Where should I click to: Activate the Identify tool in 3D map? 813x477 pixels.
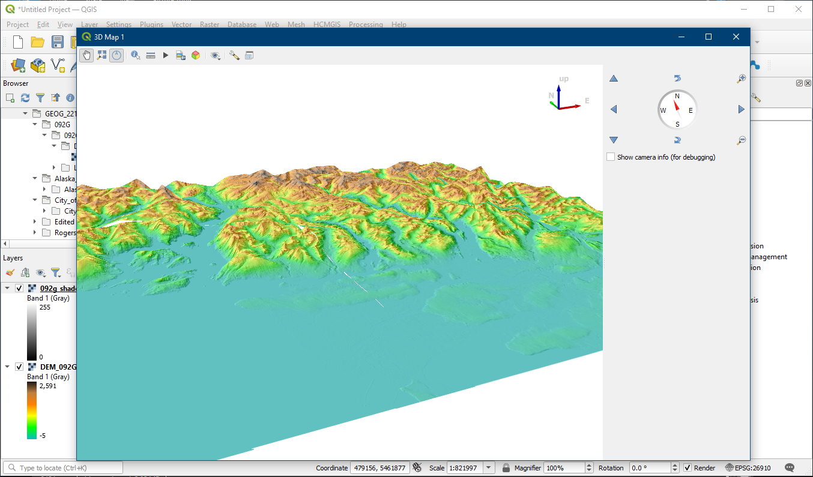pyautogui.click(x=136, y=55)
